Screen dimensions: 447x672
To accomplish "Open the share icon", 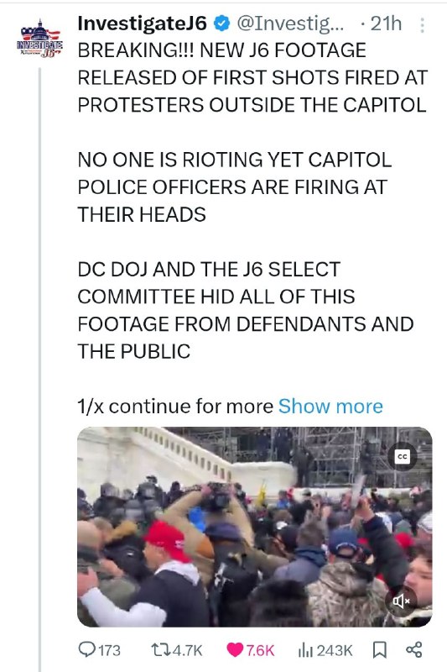I will (413, 649).
